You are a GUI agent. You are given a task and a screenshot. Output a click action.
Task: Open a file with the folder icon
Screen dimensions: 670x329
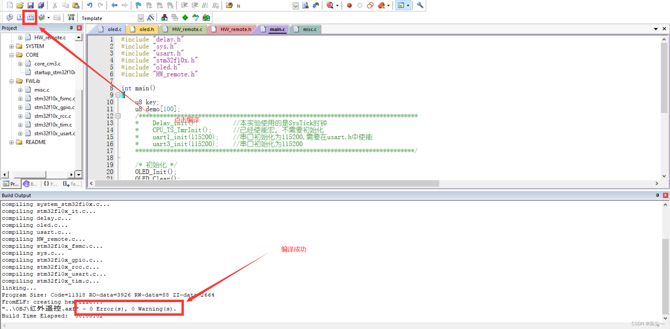click(x=20, y=5)
